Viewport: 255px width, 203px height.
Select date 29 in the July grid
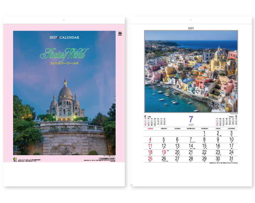[x=204, y=159]
